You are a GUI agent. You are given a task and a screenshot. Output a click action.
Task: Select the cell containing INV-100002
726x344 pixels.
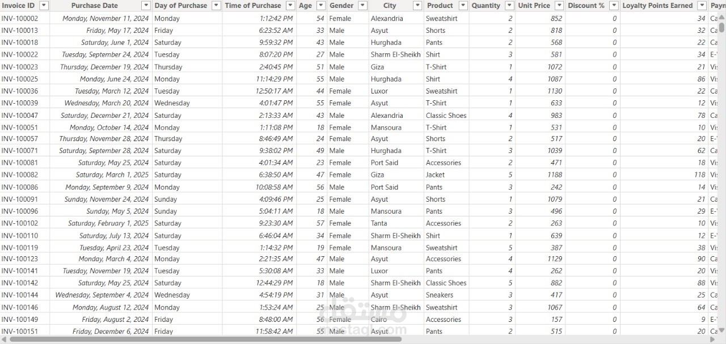[20, 18]
